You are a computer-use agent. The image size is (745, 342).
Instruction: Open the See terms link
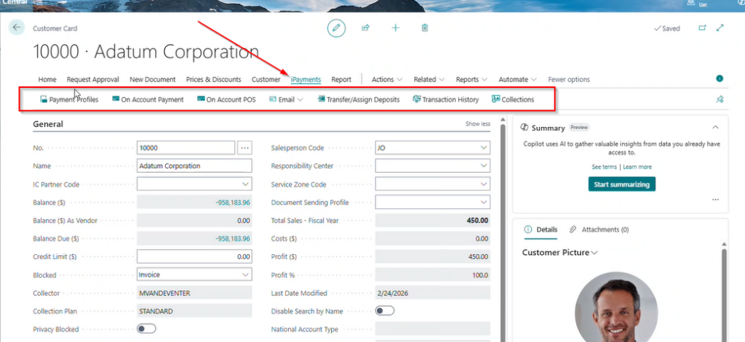[x=604, y=167]
